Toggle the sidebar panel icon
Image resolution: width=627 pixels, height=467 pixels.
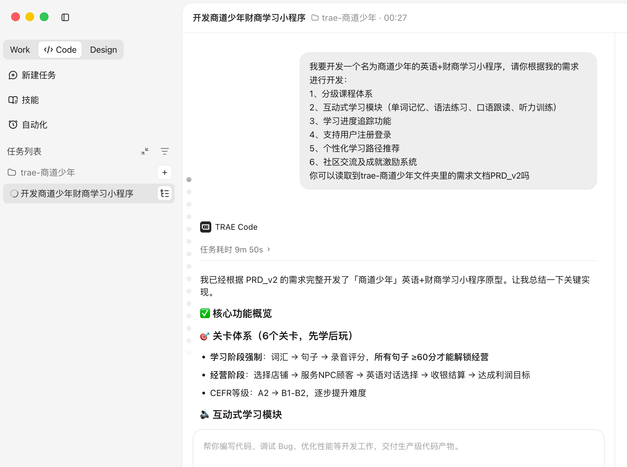[x=65, y=17]
